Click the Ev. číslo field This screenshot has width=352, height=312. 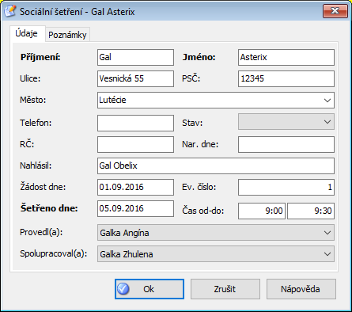point(286,187)
